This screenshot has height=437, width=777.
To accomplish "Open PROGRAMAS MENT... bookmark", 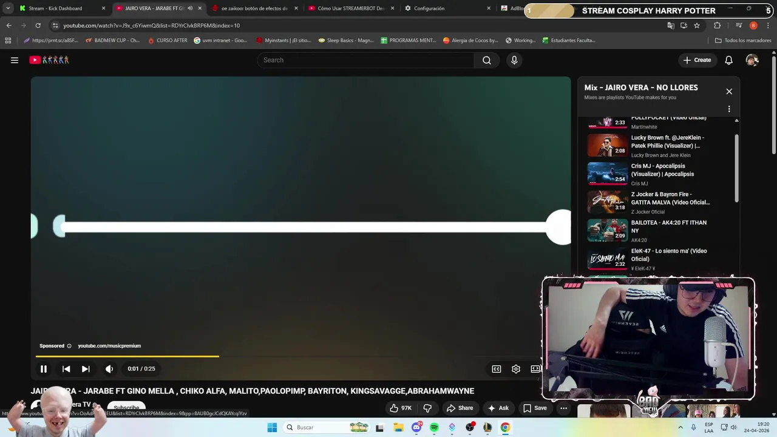I will pos(408,41).
